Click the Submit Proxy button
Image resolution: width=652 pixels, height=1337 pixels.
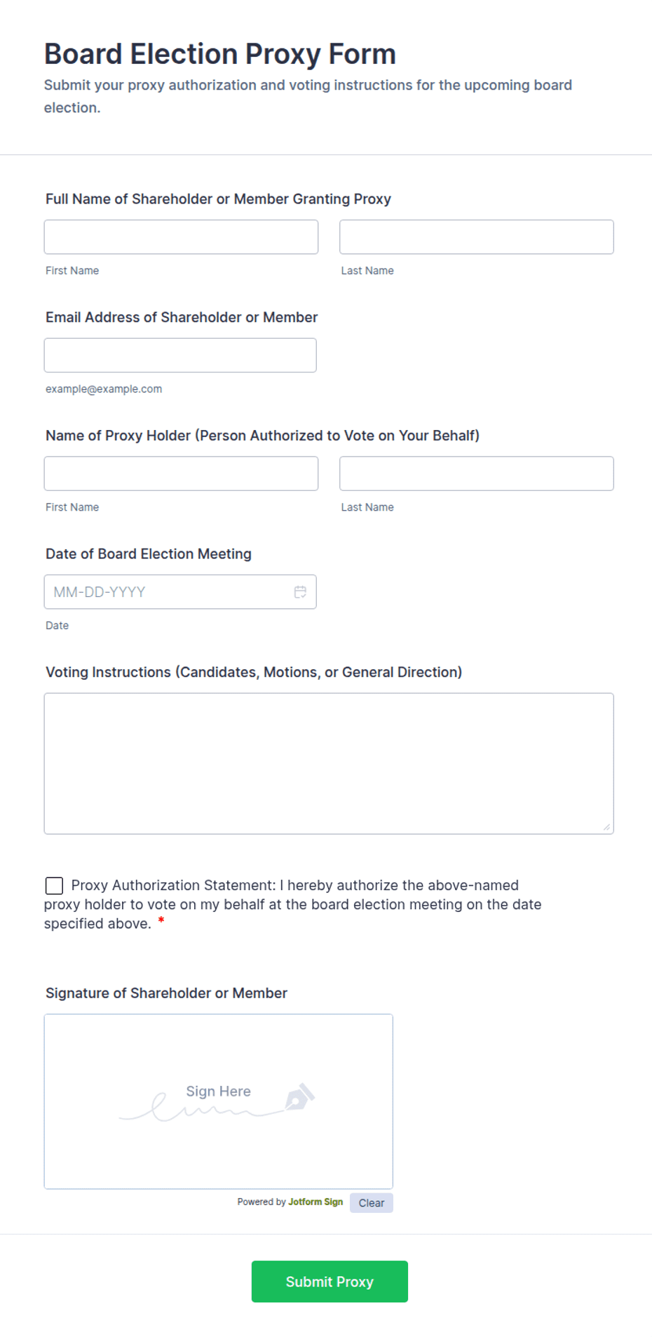coord(330,1282)
